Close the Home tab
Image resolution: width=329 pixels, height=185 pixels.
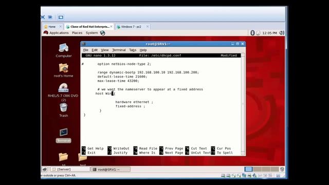click(61, 26)
